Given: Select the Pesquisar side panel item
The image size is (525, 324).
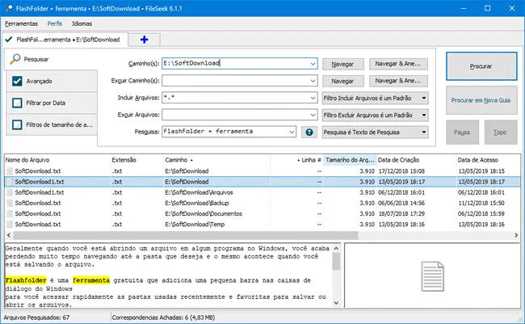Looking at the screenshot, I should click(51, 59).
